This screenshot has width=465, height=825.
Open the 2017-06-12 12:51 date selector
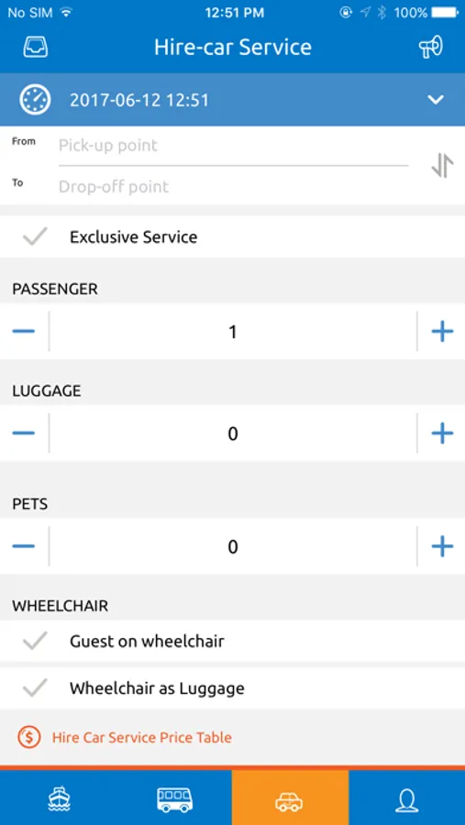click(x=139, y=100)
